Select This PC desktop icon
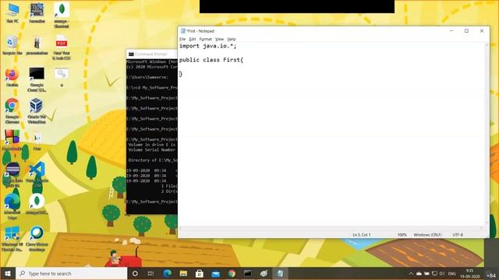This screenshot has height=280, width=499. pos(12,12)
